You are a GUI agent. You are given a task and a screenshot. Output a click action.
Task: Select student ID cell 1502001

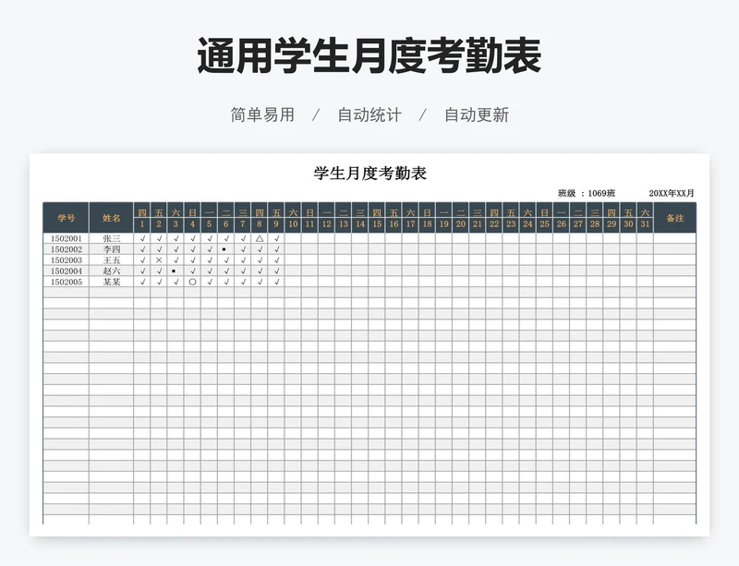[x=66, y=238]
